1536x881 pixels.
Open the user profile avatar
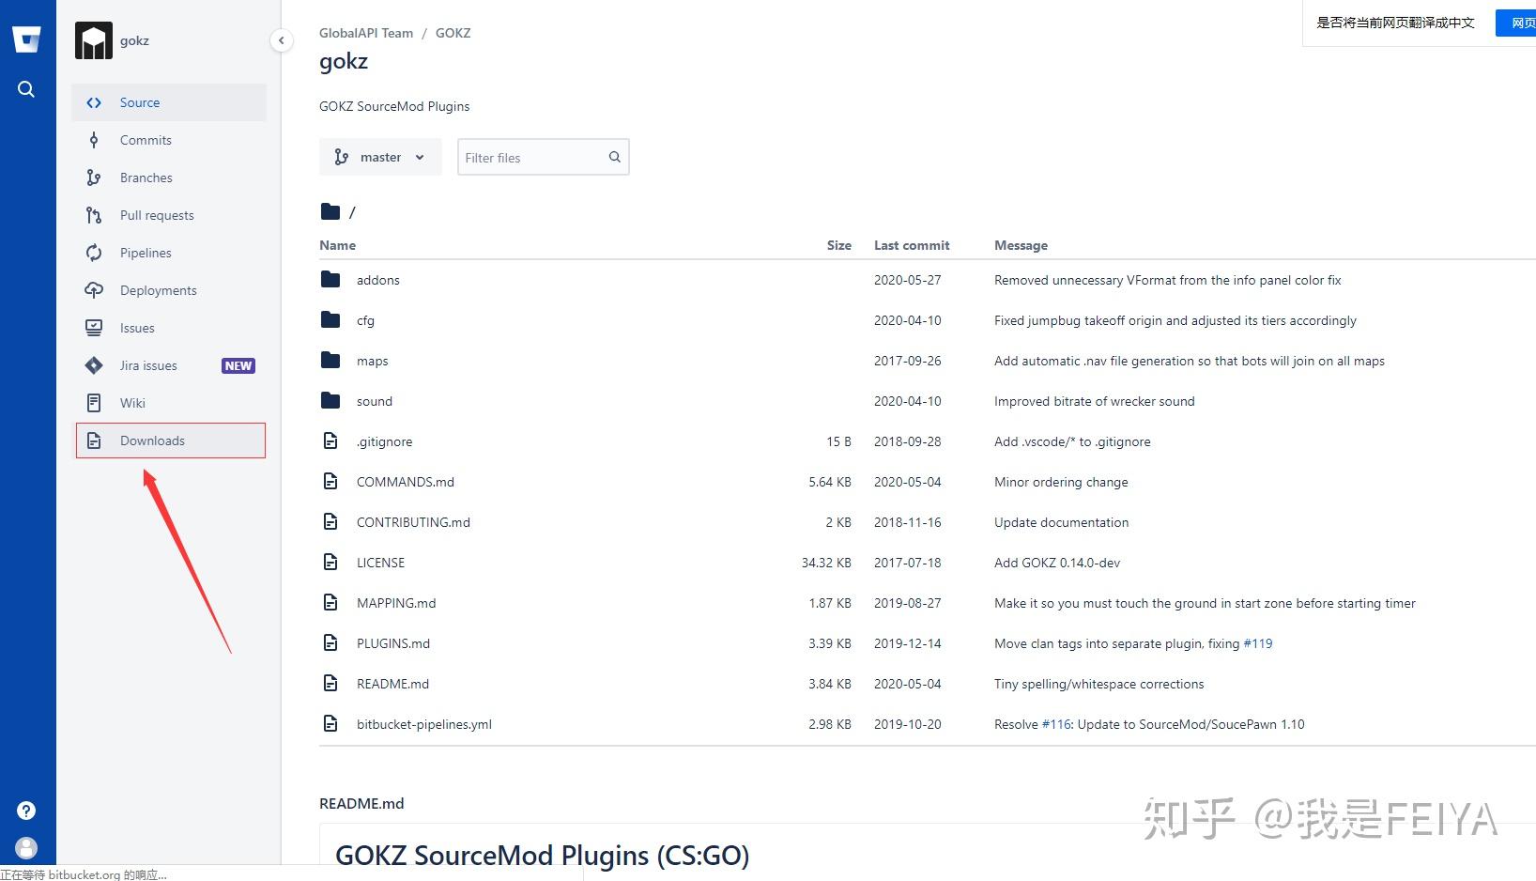point(26,848)
